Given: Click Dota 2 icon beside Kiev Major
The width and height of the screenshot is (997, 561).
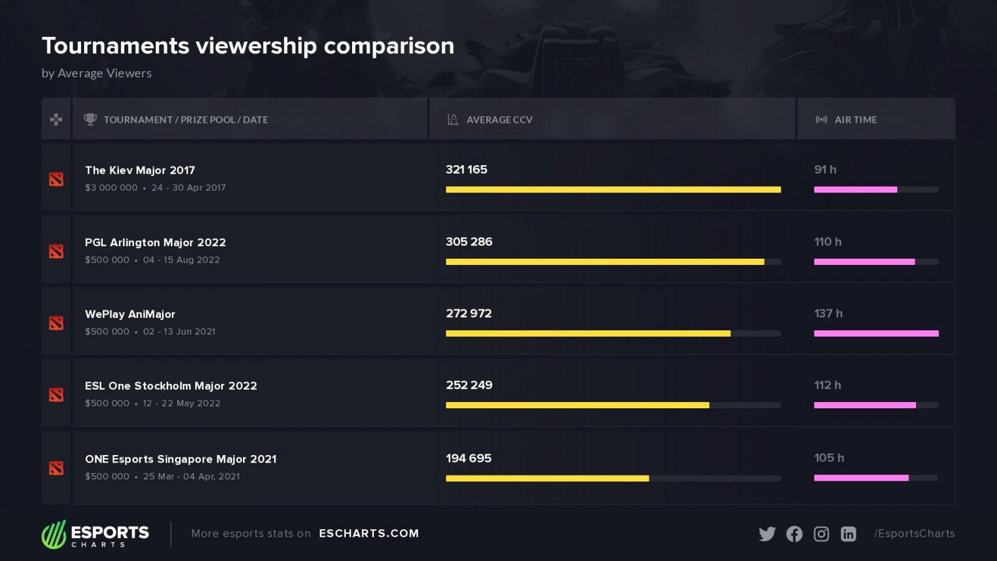Looking at the screenshot, I should [x=57, y=180].
